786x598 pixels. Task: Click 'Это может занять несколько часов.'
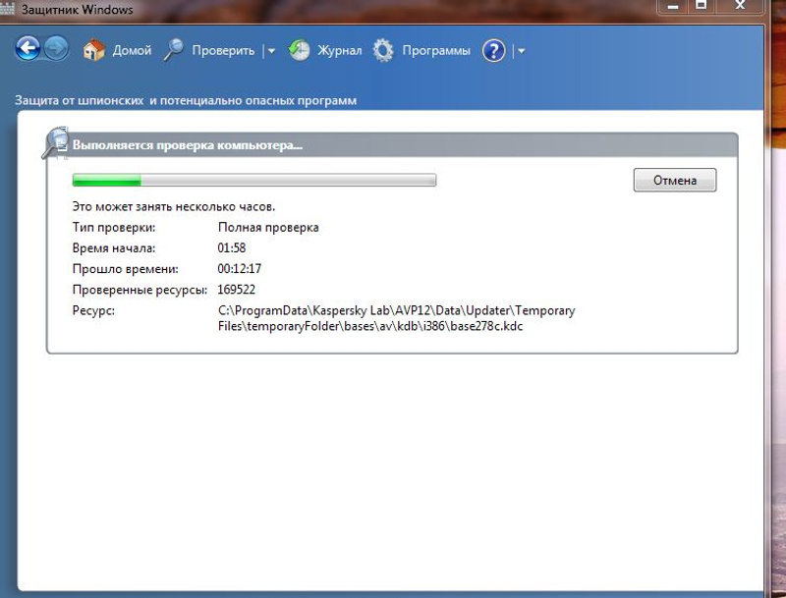pos(174,206)
